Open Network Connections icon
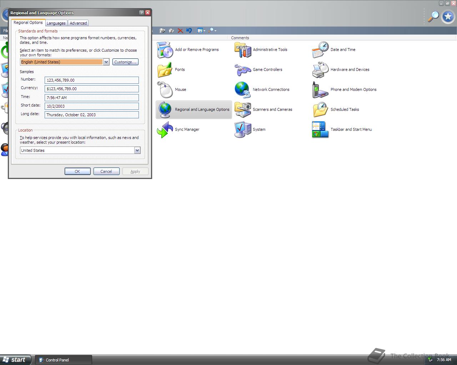Image resolution: width=457 pixels, height=365 pixels. 243,90
